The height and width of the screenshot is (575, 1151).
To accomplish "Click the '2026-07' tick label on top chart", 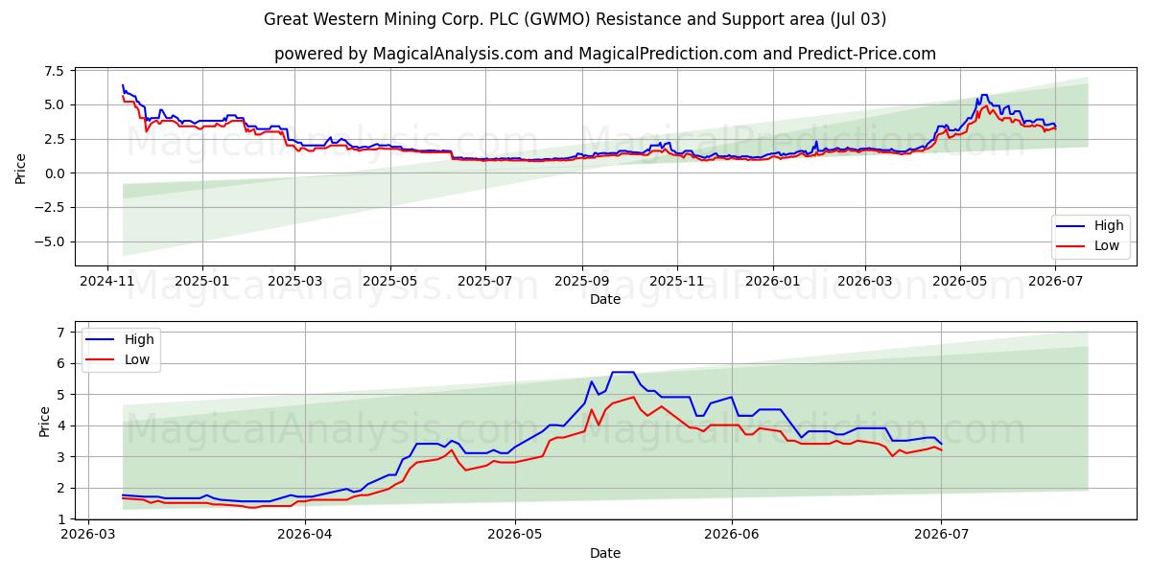I will coord(1055,281).
